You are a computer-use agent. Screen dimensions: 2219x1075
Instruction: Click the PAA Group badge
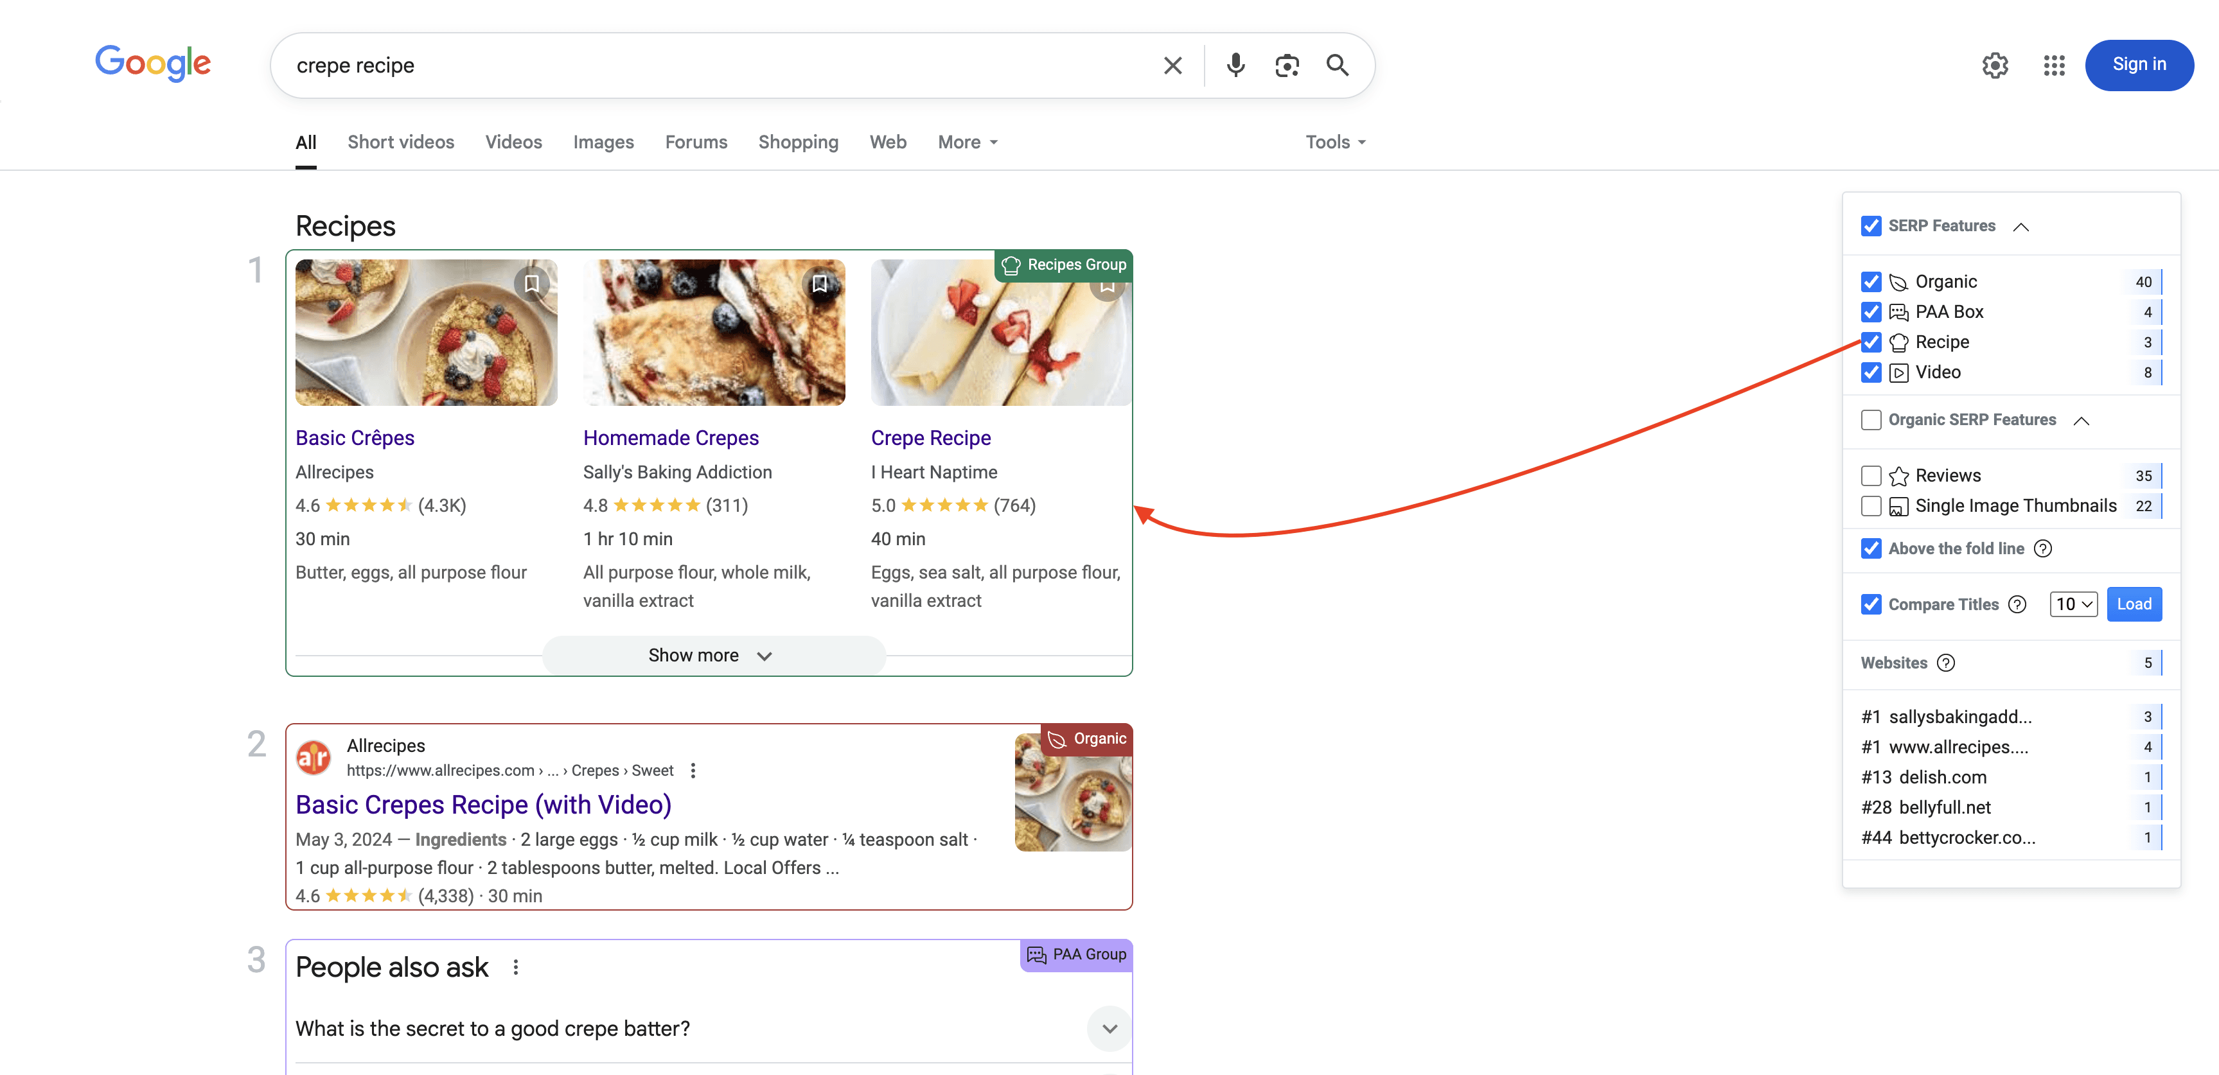(x=1077, y=956)
